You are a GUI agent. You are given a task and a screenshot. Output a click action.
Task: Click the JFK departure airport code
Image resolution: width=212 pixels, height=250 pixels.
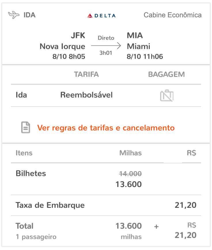click(x=78, y=35)
